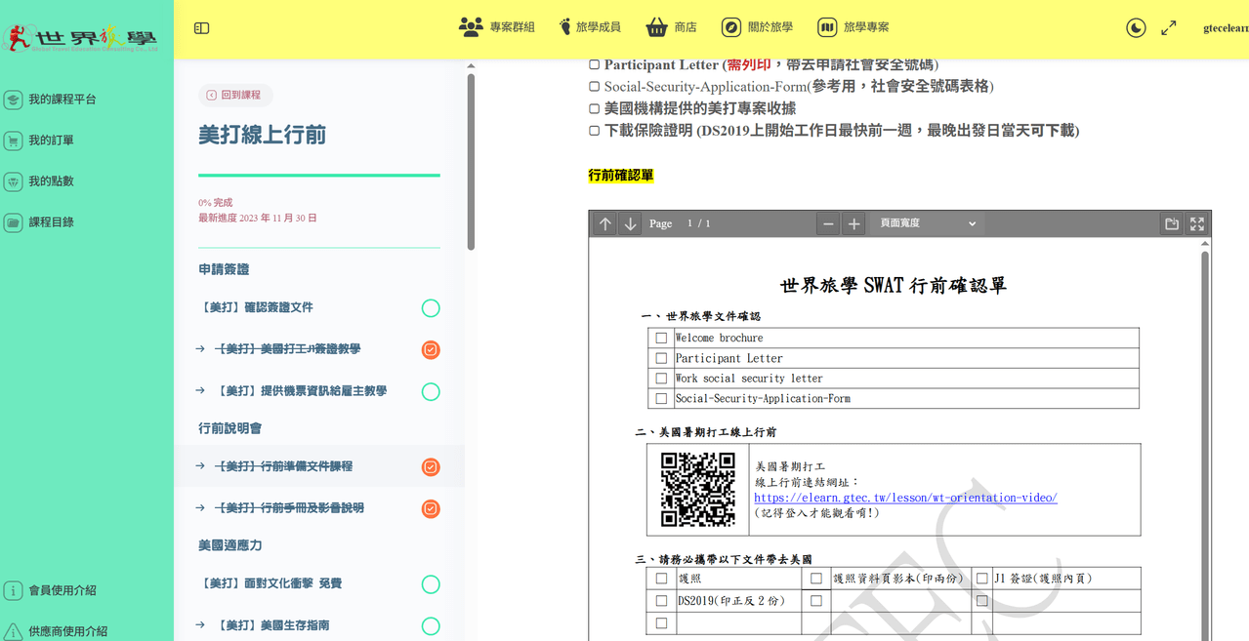
Task: Go to next PDF page arrow
Action: click(x=631, y=223)
